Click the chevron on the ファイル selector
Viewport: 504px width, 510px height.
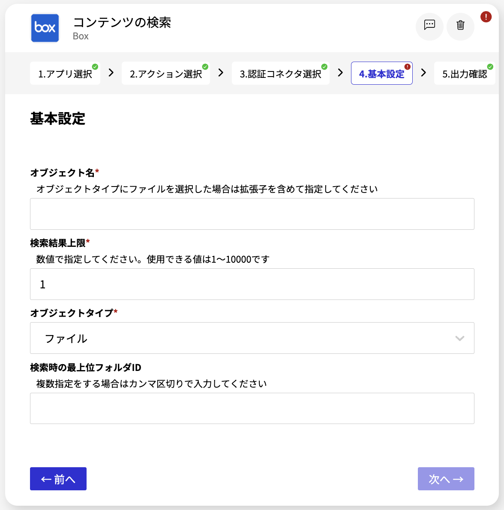(460, 338)
